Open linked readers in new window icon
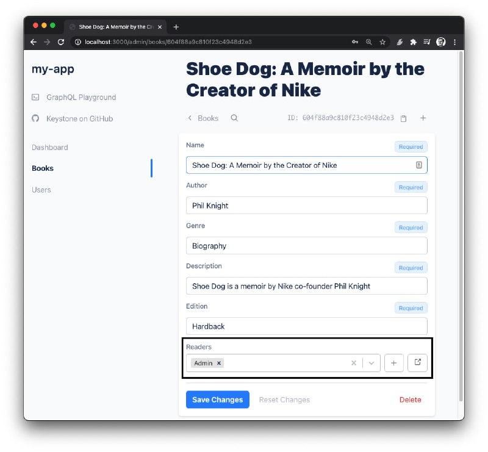This screenshot has width=488, height=452. (417, 363)
